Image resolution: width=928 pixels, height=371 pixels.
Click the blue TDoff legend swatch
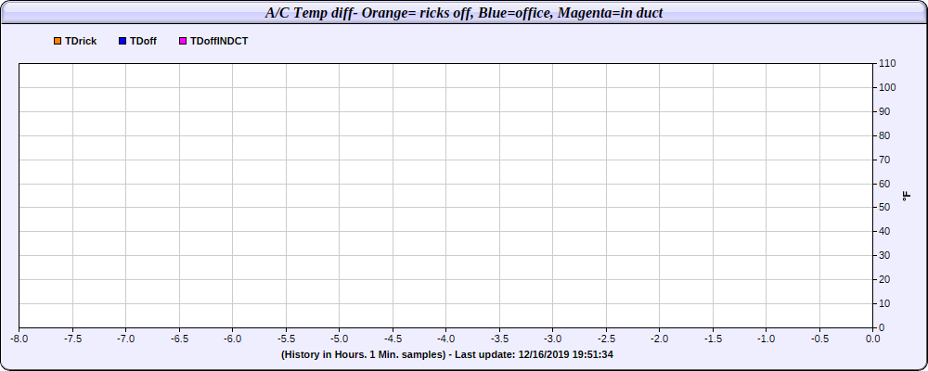(x=122, y=42)
